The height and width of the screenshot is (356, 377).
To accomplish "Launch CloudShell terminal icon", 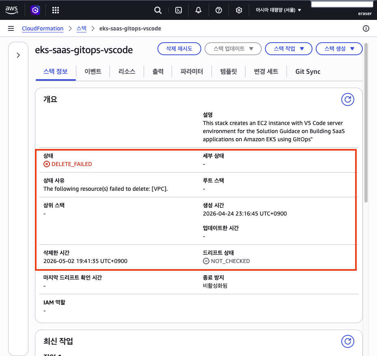I will point(179,10).
